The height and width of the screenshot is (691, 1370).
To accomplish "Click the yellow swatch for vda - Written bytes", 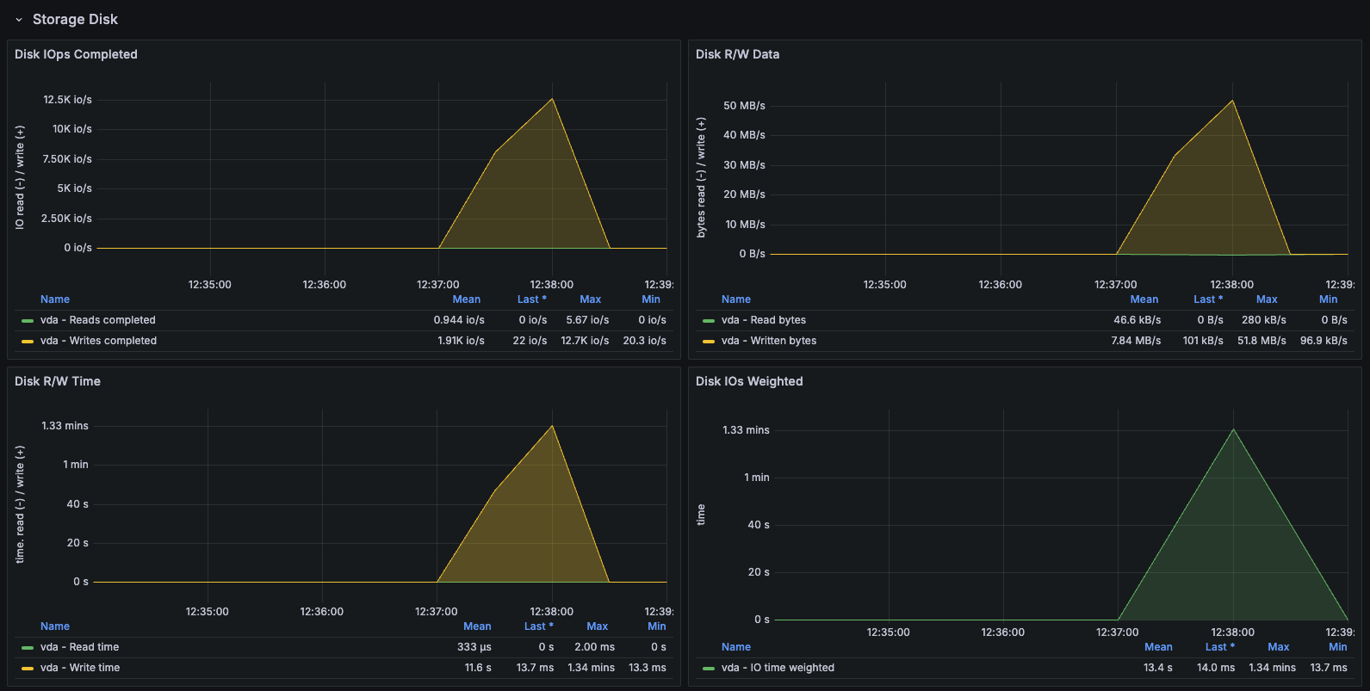I will click(x=709, y=342).
